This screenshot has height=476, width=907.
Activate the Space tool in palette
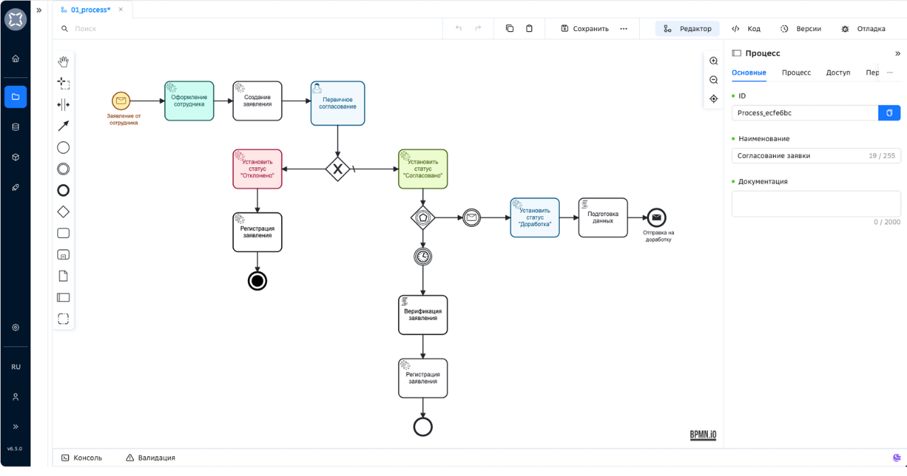(63, 105)
